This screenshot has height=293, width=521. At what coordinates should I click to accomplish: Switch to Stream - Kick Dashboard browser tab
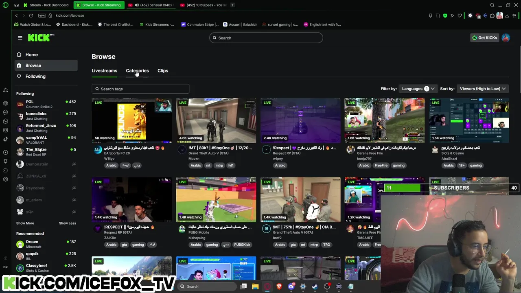(46, 5)
